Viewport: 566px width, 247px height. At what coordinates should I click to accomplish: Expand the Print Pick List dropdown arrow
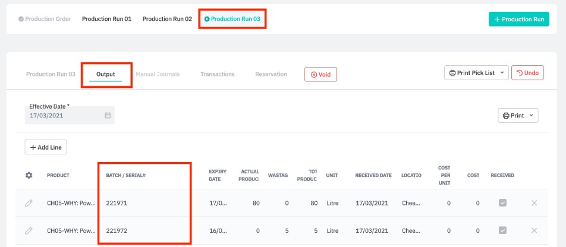point(502,73)
